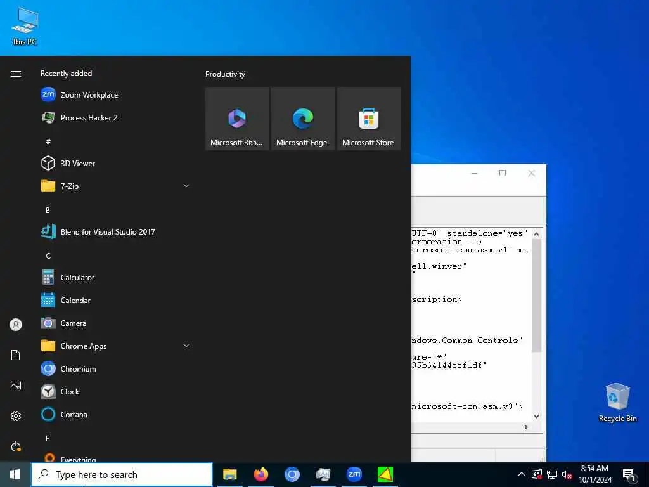Click horizontal scroll right arrow in background window
The height and width of the screenshot is (487, 649).
[x=525, y=427]
